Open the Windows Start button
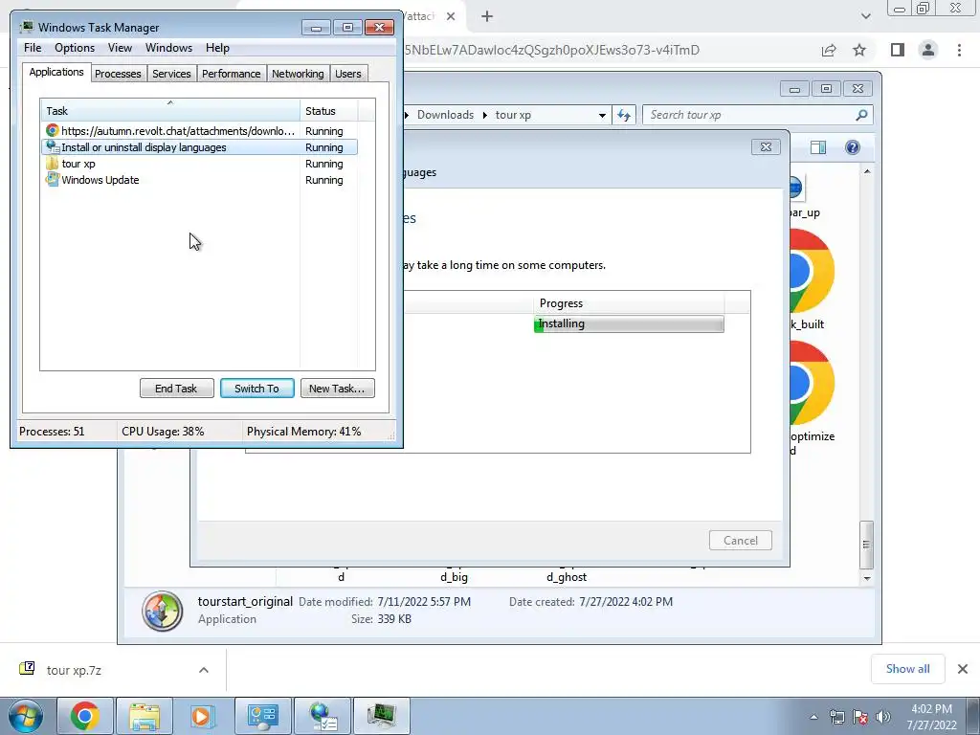This screenshot has width=980, height=735. tap(25, 716)
